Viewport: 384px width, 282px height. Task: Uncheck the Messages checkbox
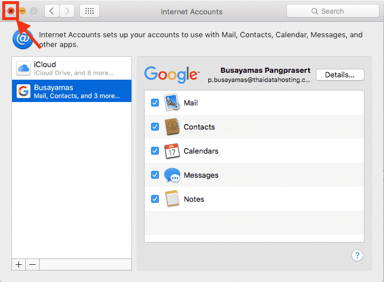pos(155,175)
